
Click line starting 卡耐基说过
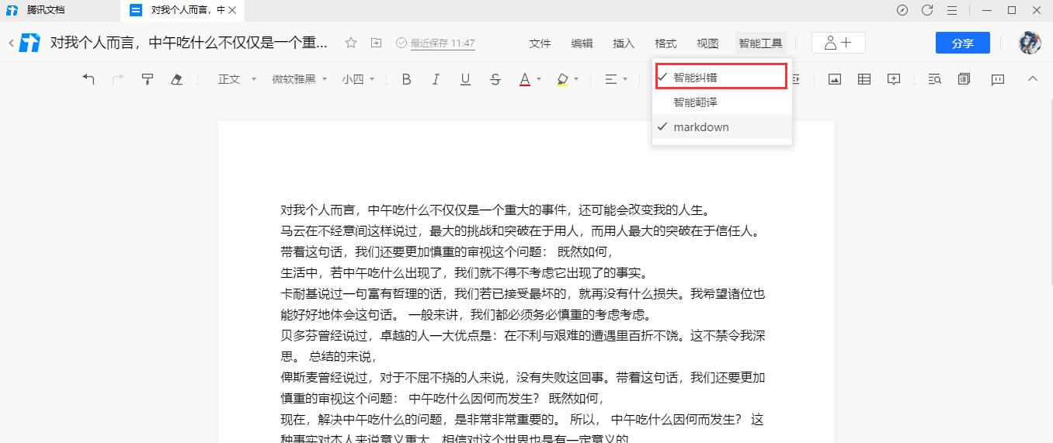523,294
